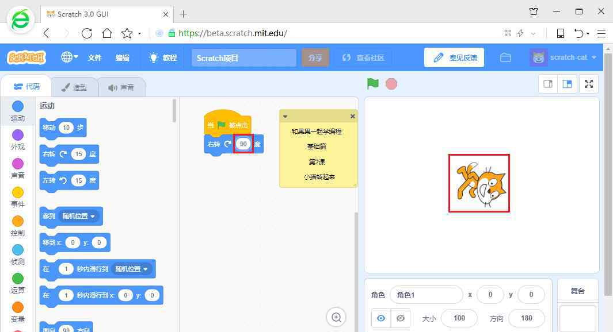Click the block palette scrollbar
613x332 pixels.
[174, 110]
